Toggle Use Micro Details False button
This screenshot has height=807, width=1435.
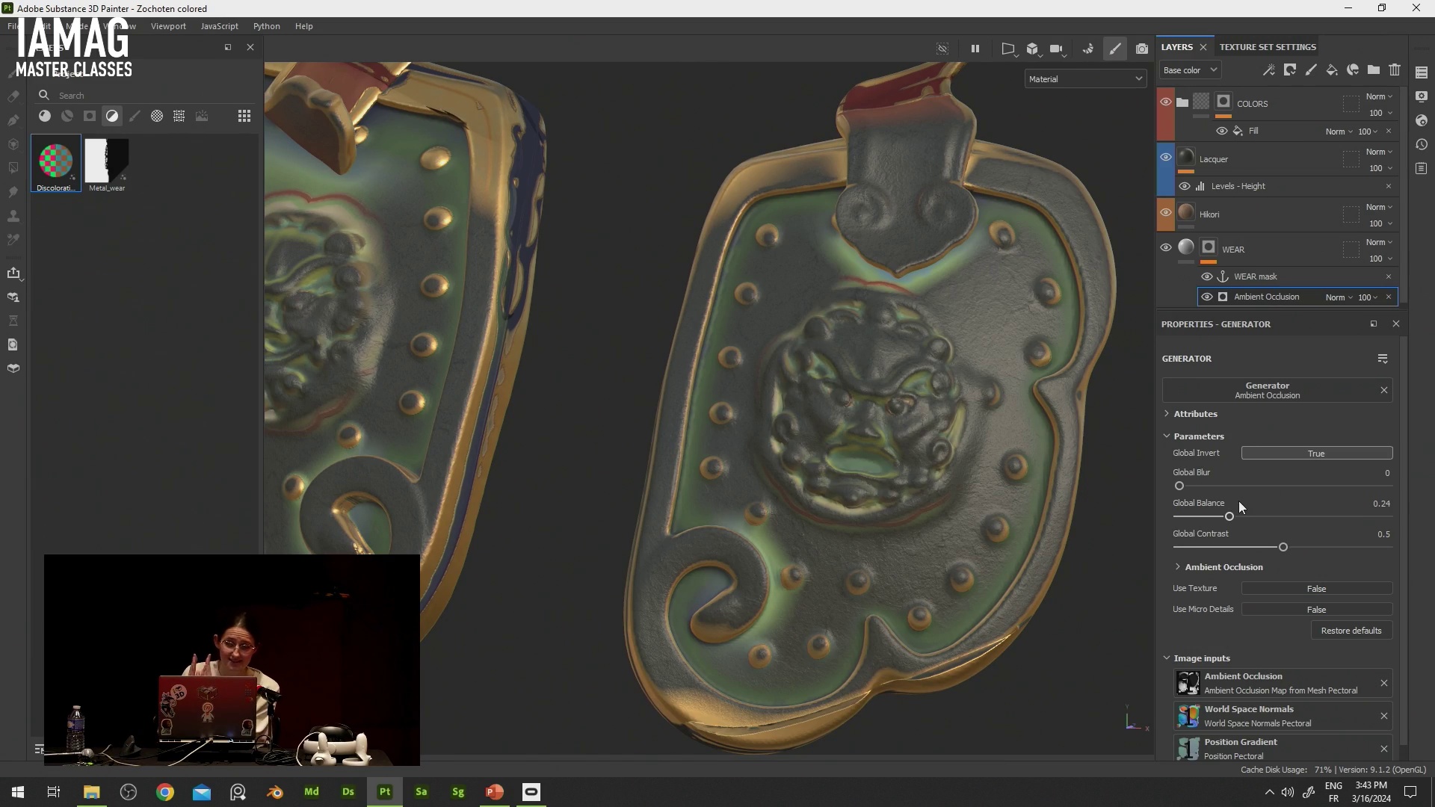click(1317, 610)
